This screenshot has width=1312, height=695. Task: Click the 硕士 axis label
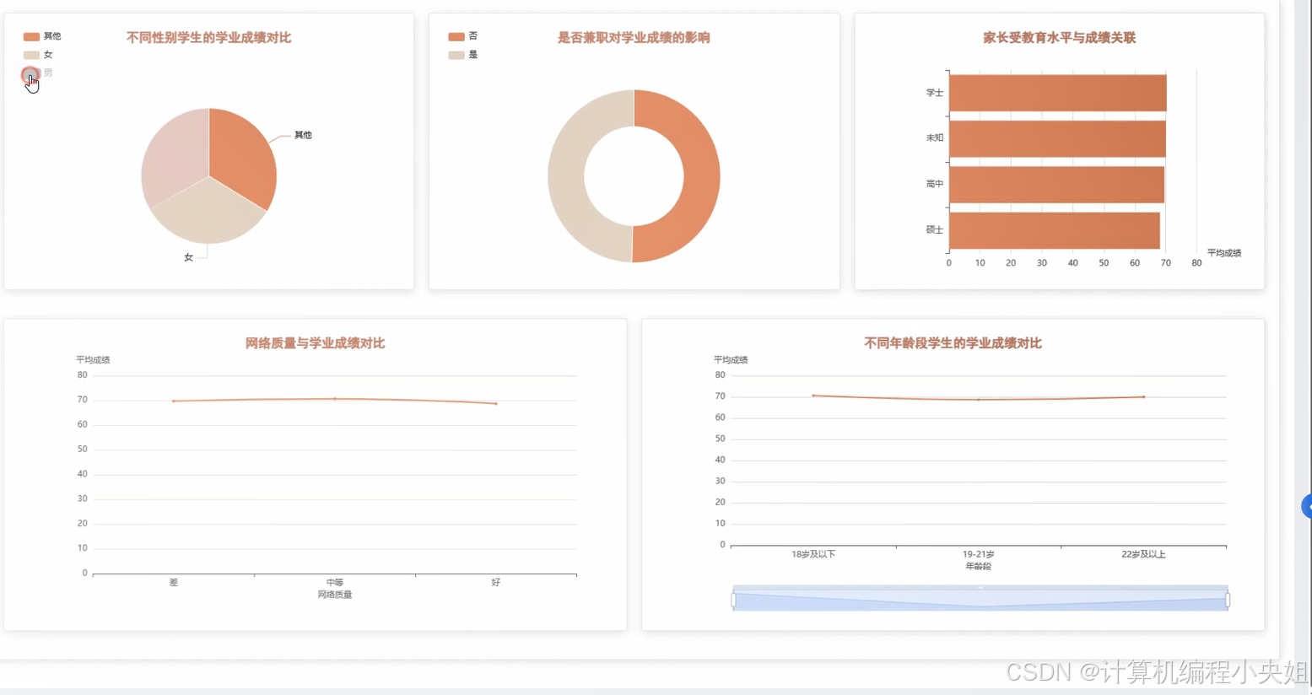click(x=934, y=229)
